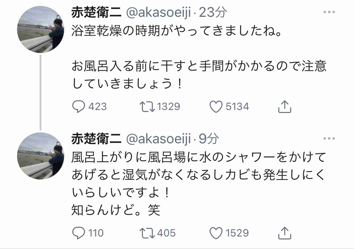The width and height of the screenshot is (354, 249).
Task: Open @akasoeiji handle in first tweet
Action: point(158,13)
